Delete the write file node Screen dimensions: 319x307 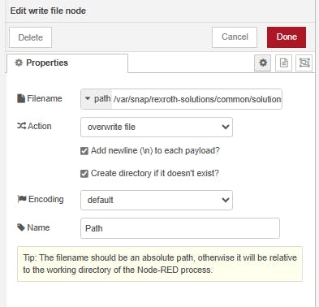[x=30, y=37]
